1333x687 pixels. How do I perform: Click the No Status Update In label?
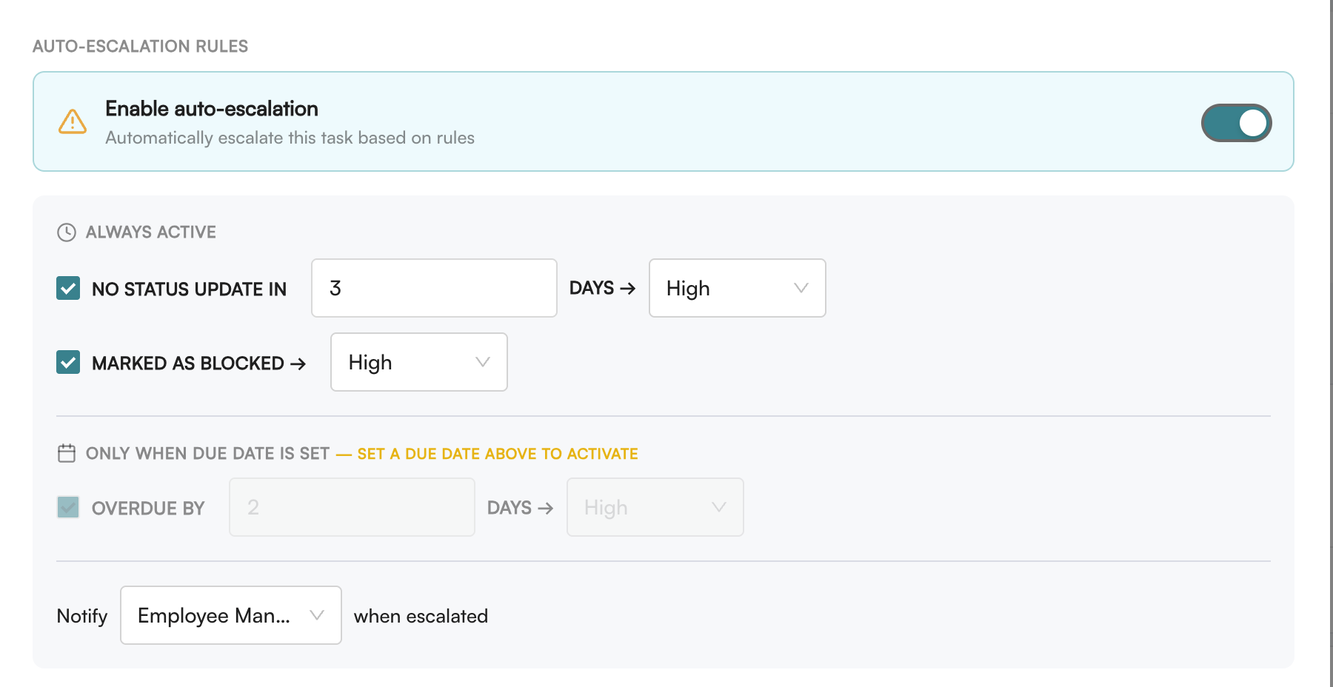click(x=189, y=289)
